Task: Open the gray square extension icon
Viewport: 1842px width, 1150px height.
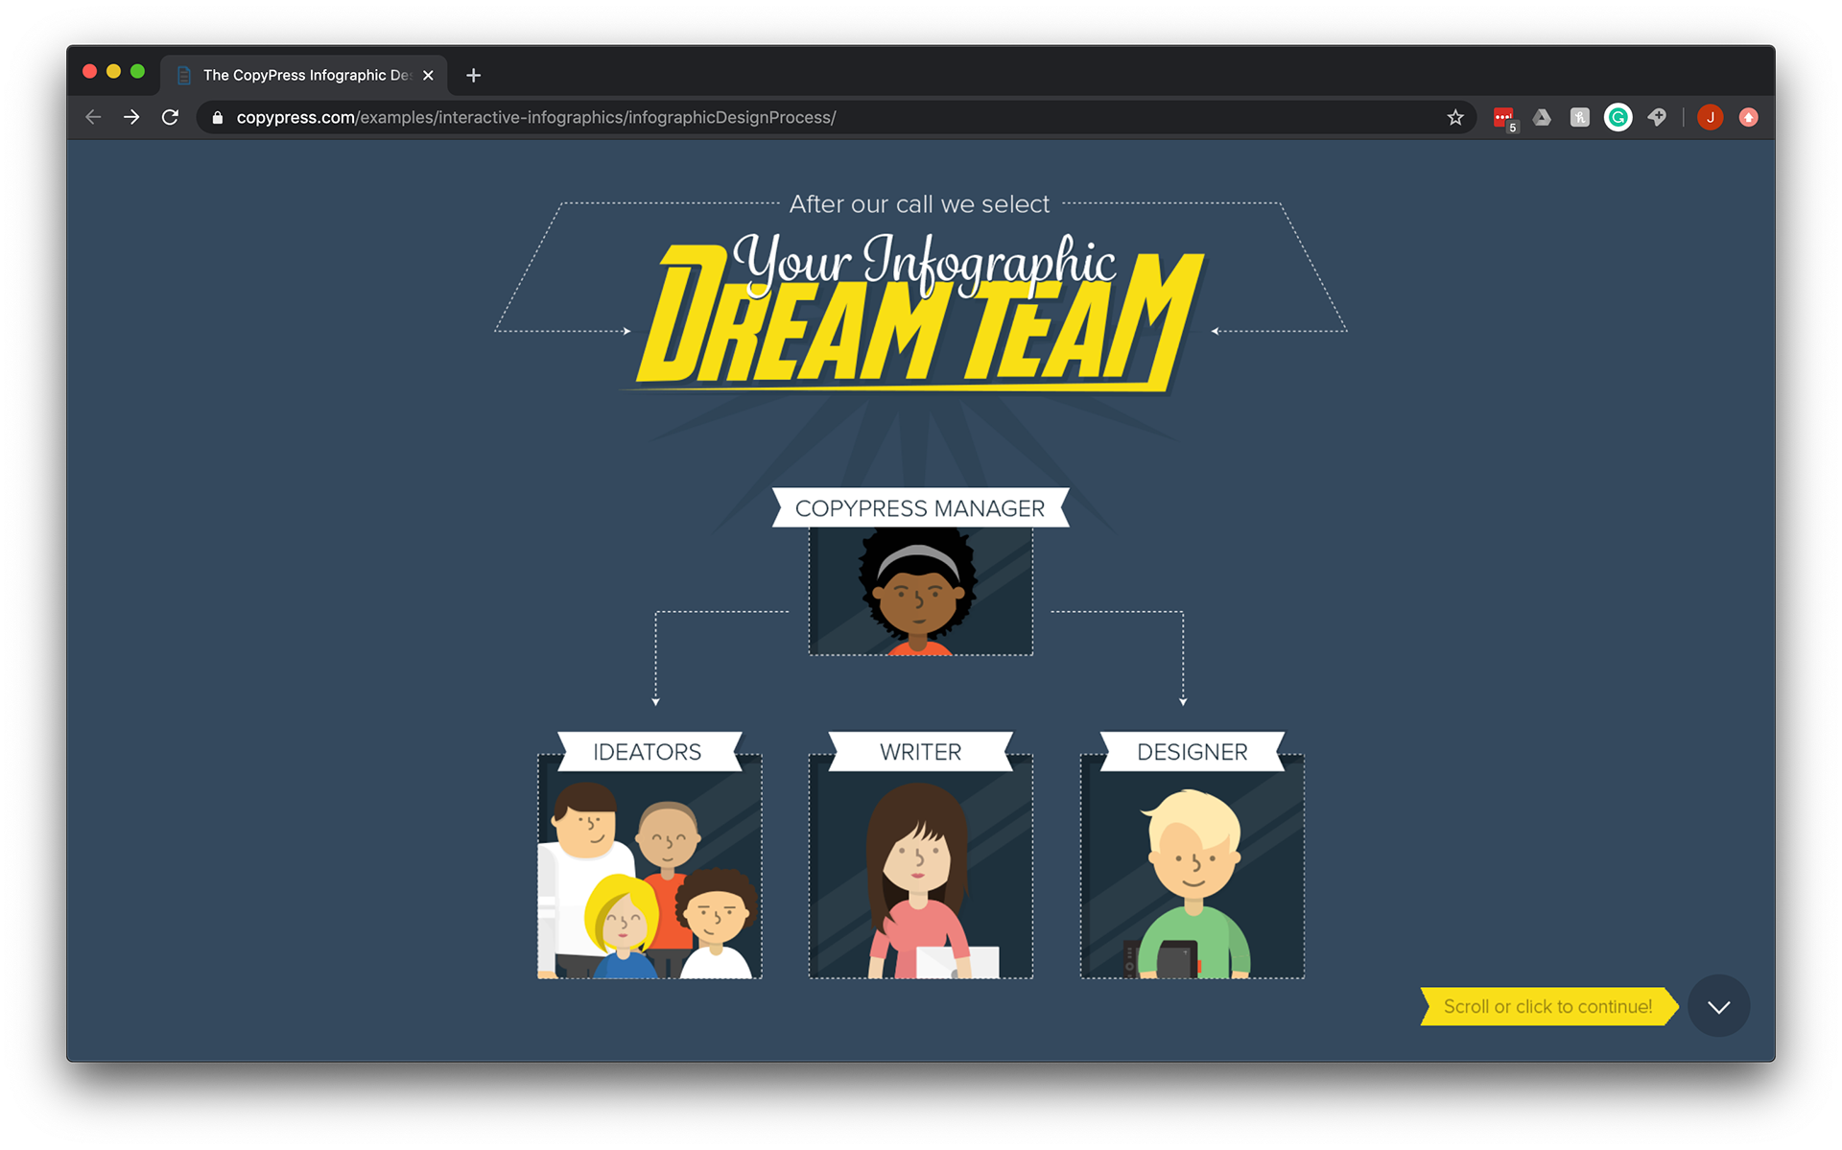Action: pos(1580,117)
